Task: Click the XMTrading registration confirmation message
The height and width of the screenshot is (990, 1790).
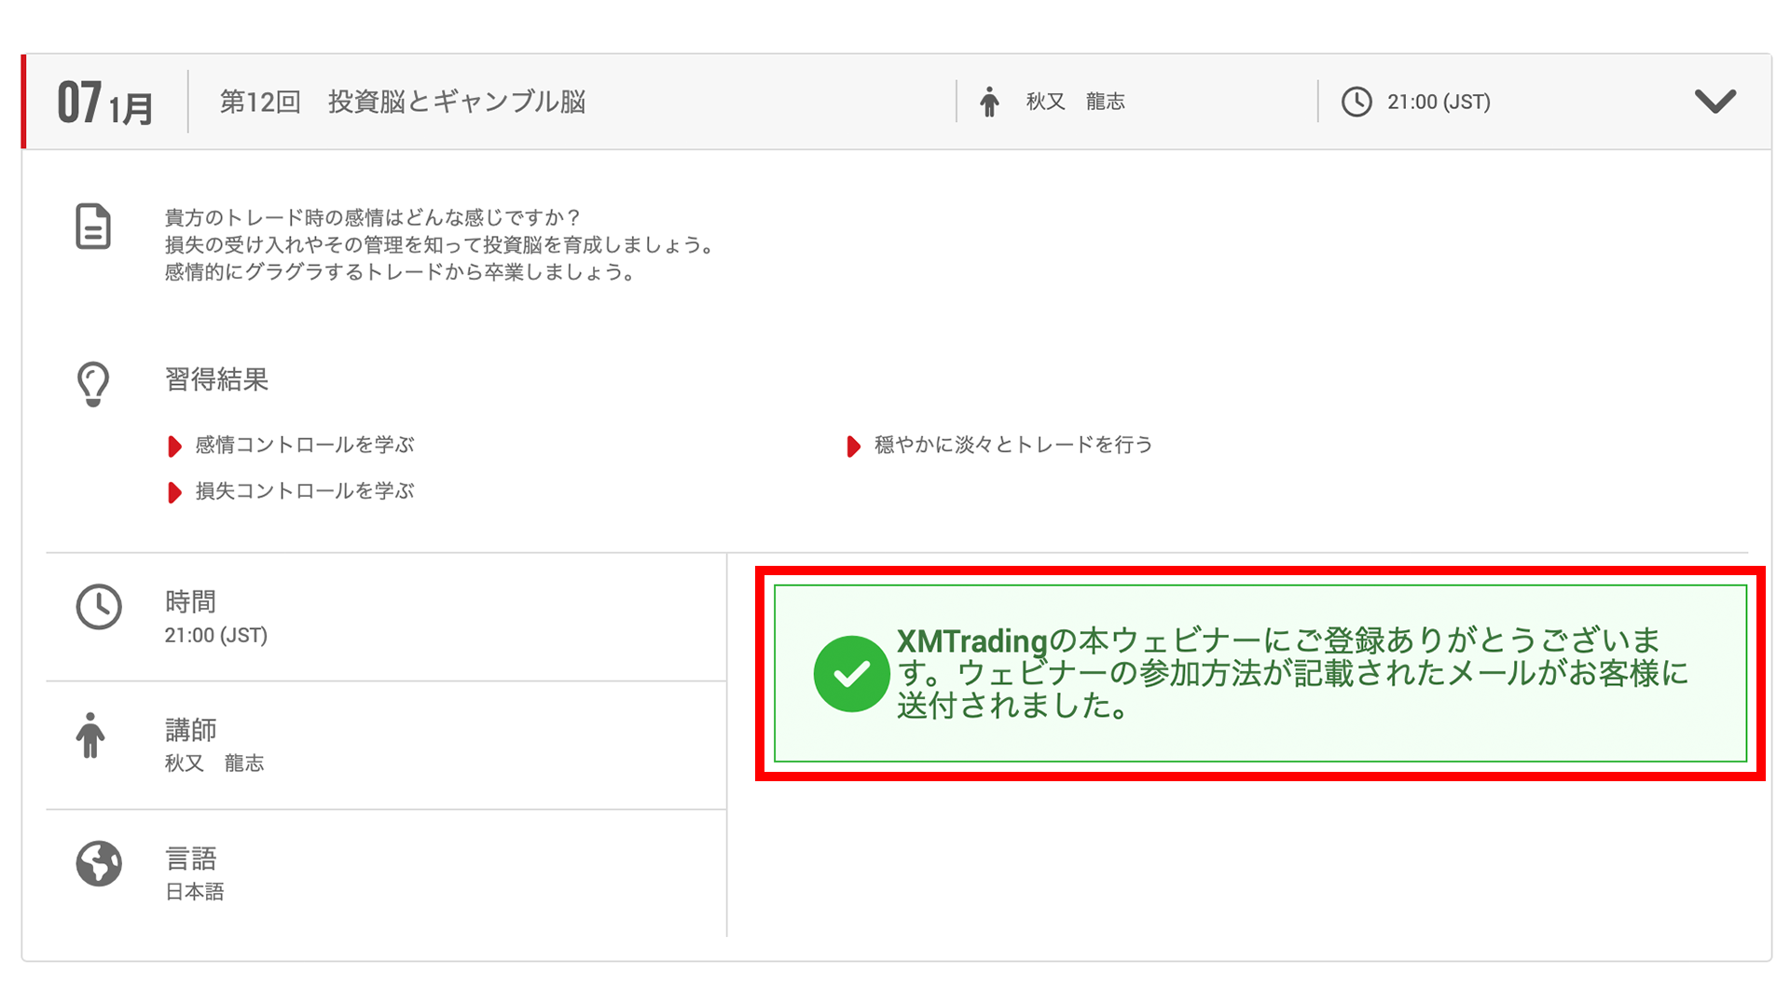Action: pyautogui.click(x=1291, y=673)
